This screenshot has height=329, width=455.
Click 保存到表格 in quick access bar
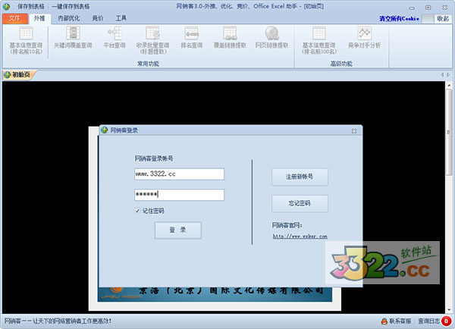(x=31, y=6)
